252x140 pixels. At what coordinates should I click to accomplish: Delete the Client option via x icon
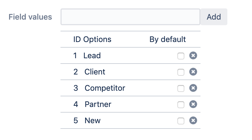(193, 72)
